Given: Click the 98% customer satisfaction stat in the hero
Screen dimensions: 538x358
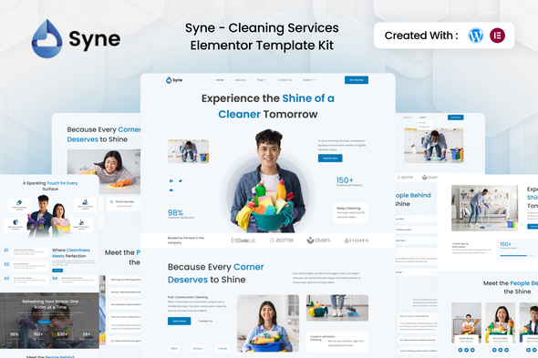Looking at the screenshot, I should click(x=181, y=214).
